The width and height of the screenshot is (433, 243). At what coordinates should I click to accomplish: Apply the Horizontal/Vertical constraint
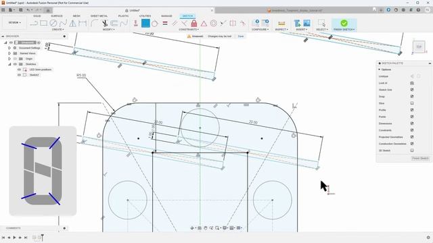pos(135,24)
